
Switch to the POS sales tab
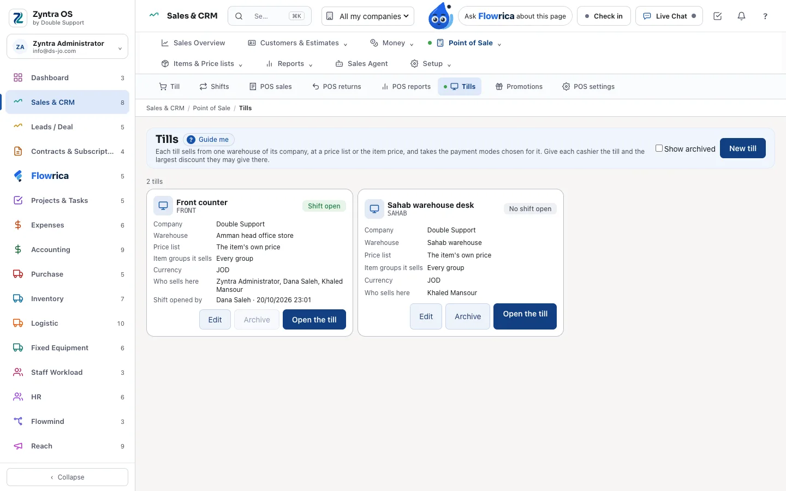tap(271, 87)
